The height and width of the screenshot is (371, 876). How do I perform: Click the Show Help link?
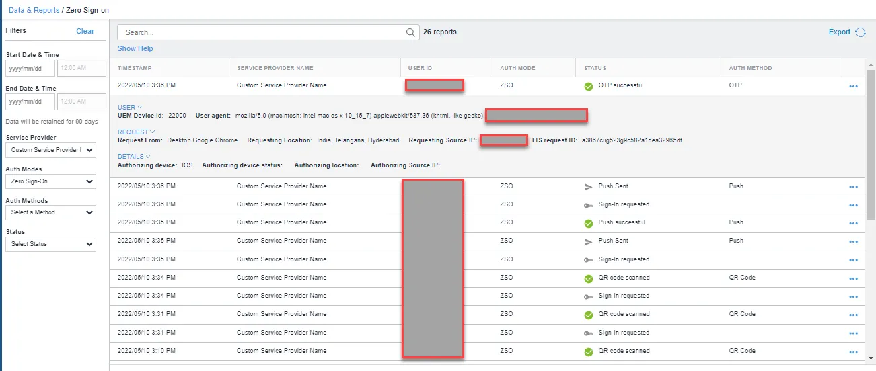(135, 48)
